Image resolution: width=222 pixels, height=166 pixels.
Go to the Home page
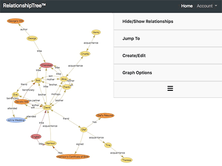click(x=187, y=6)
